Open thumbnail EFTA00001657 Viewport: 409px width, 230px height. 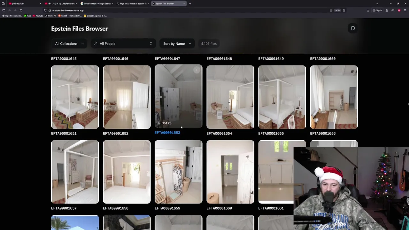point(75,172)
